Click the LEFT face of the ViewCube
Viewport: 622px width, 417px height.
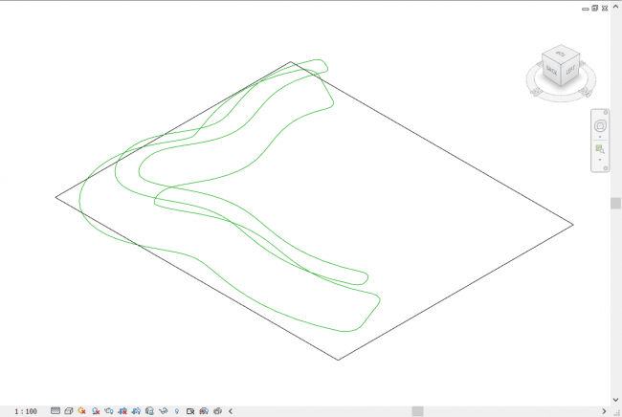click(x=570, y=70)
